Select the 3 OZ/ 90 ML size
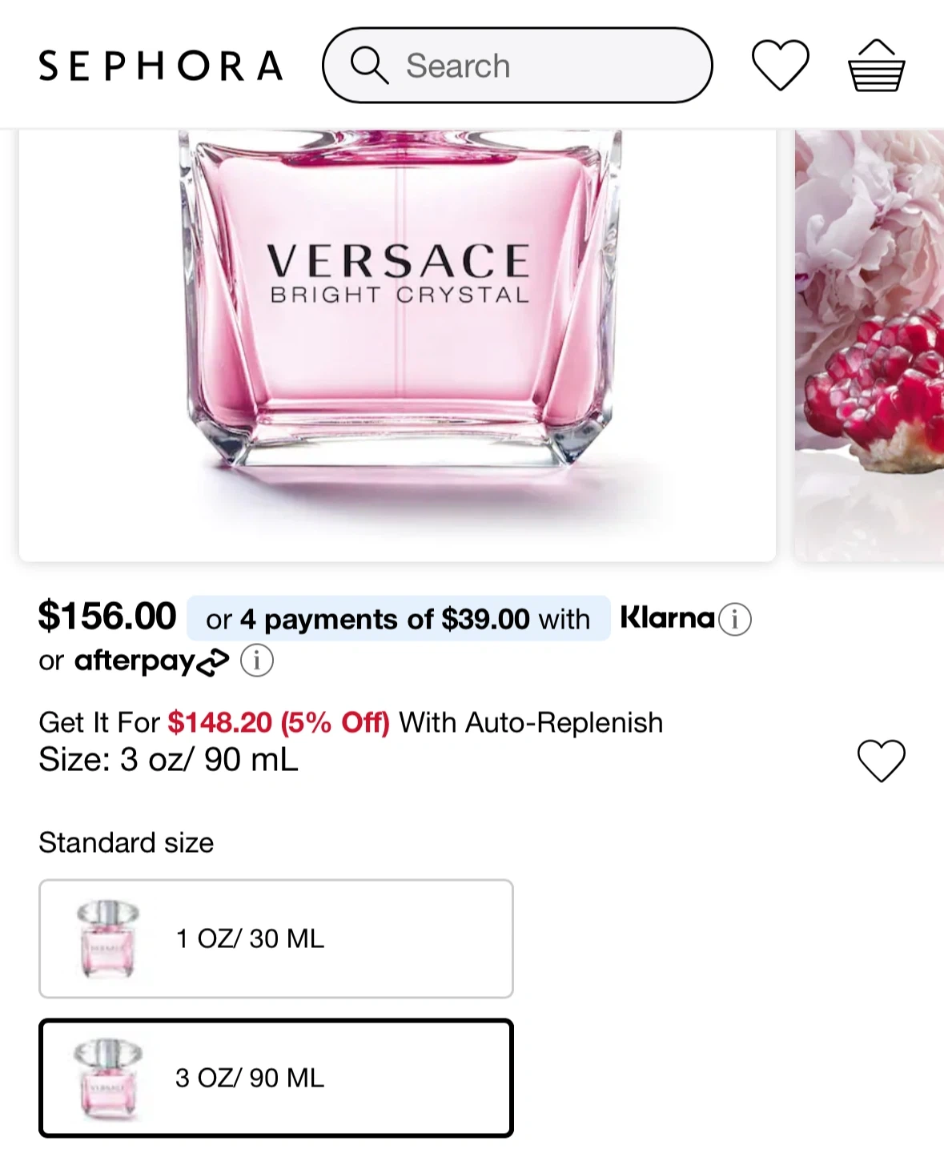The height and width of the screenshot is (1153, 944). [275, 1078]
